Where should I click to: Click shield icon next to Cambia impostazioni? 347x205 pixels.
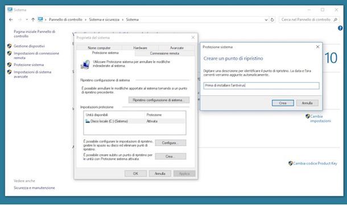tap(308, 116)
